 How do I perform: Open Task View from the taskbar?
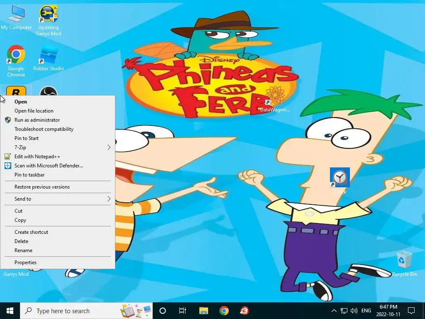point(183,311)
